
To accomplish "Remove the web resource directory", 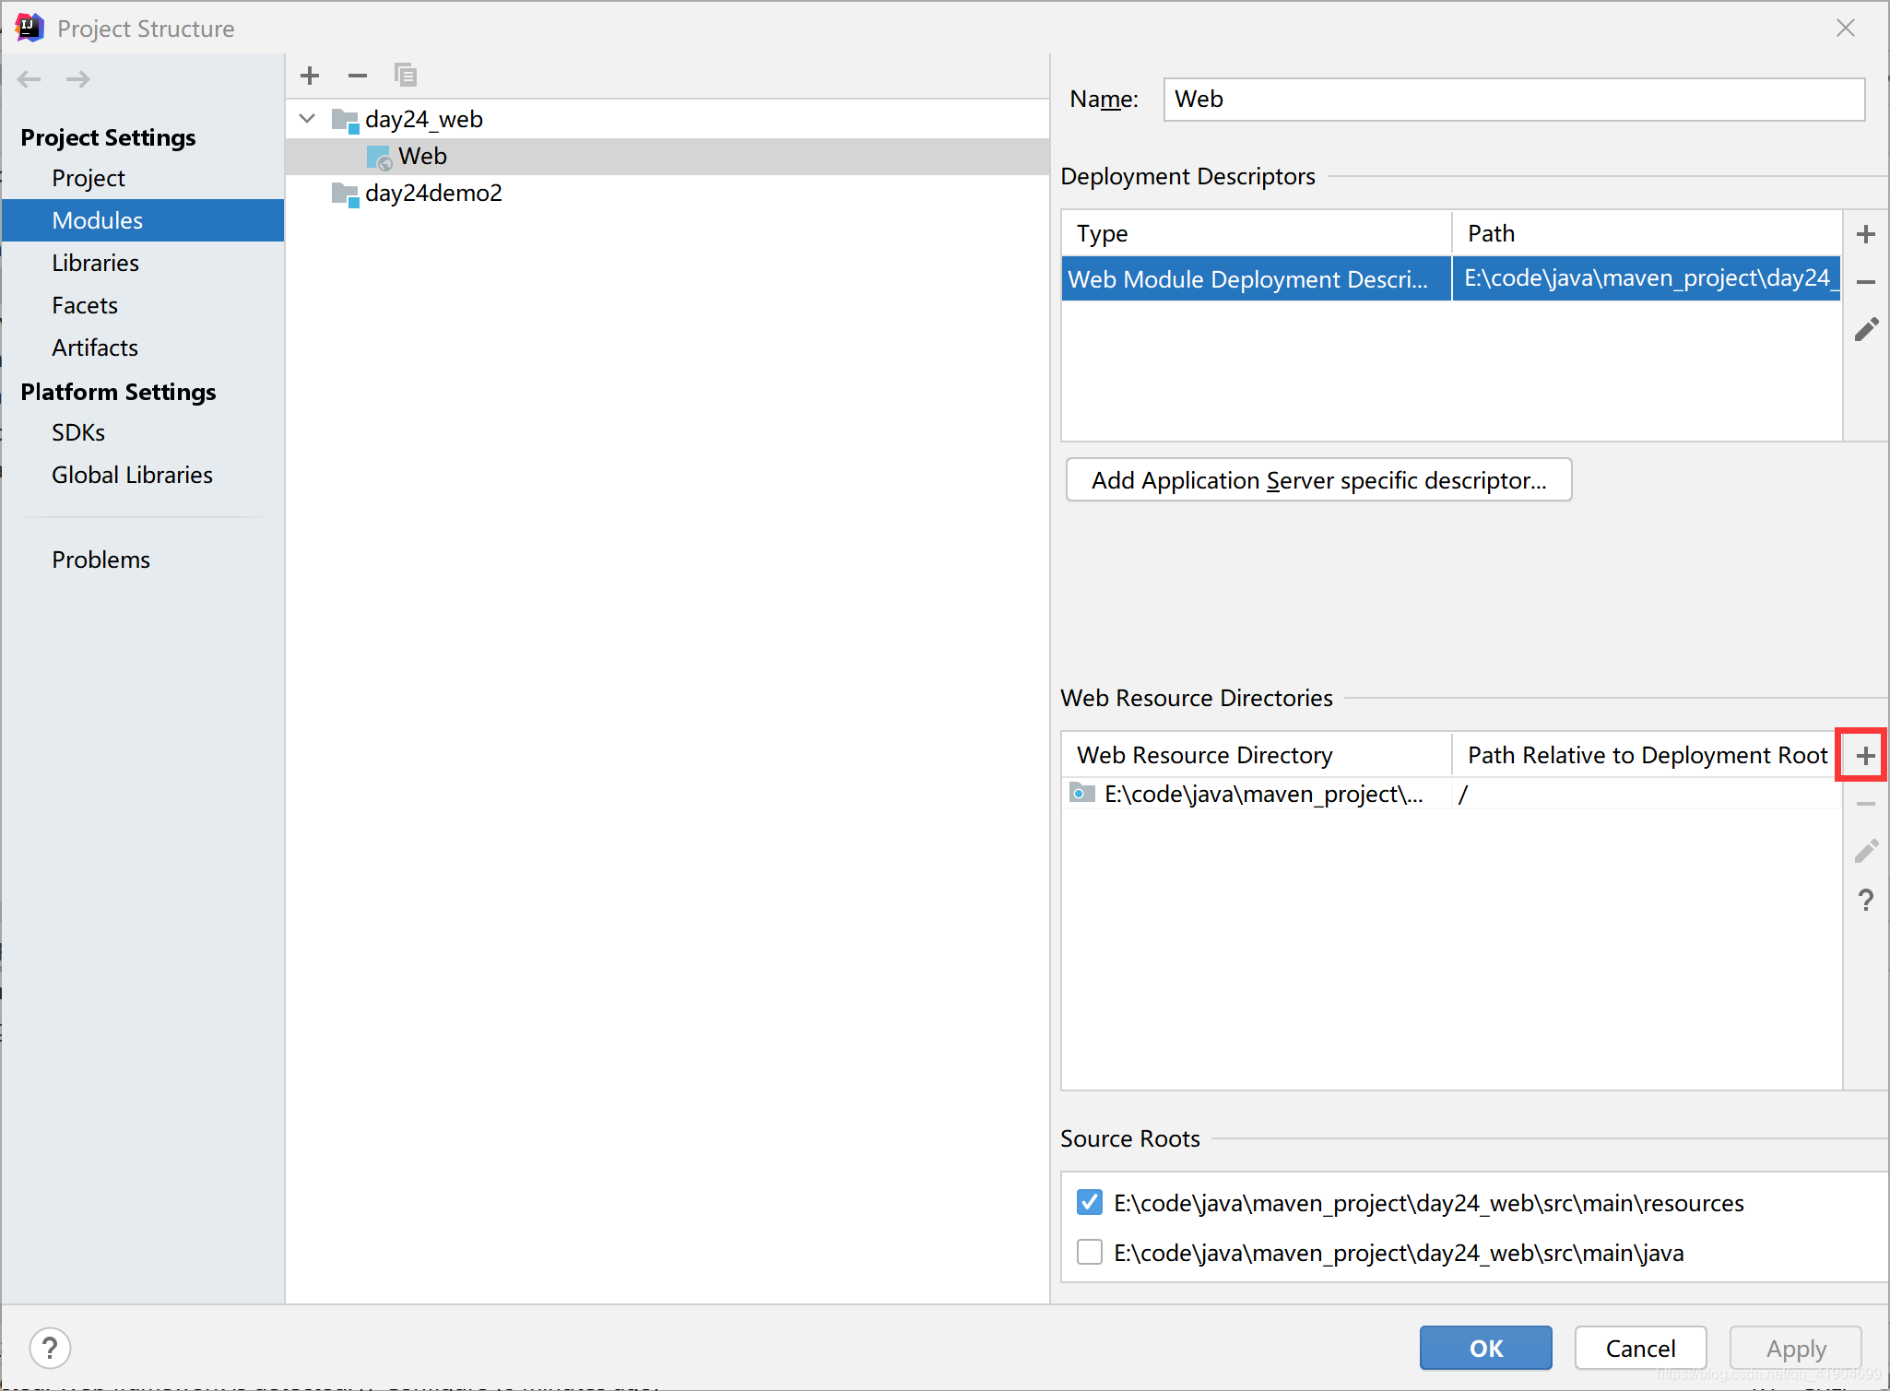I will 1866,804.
